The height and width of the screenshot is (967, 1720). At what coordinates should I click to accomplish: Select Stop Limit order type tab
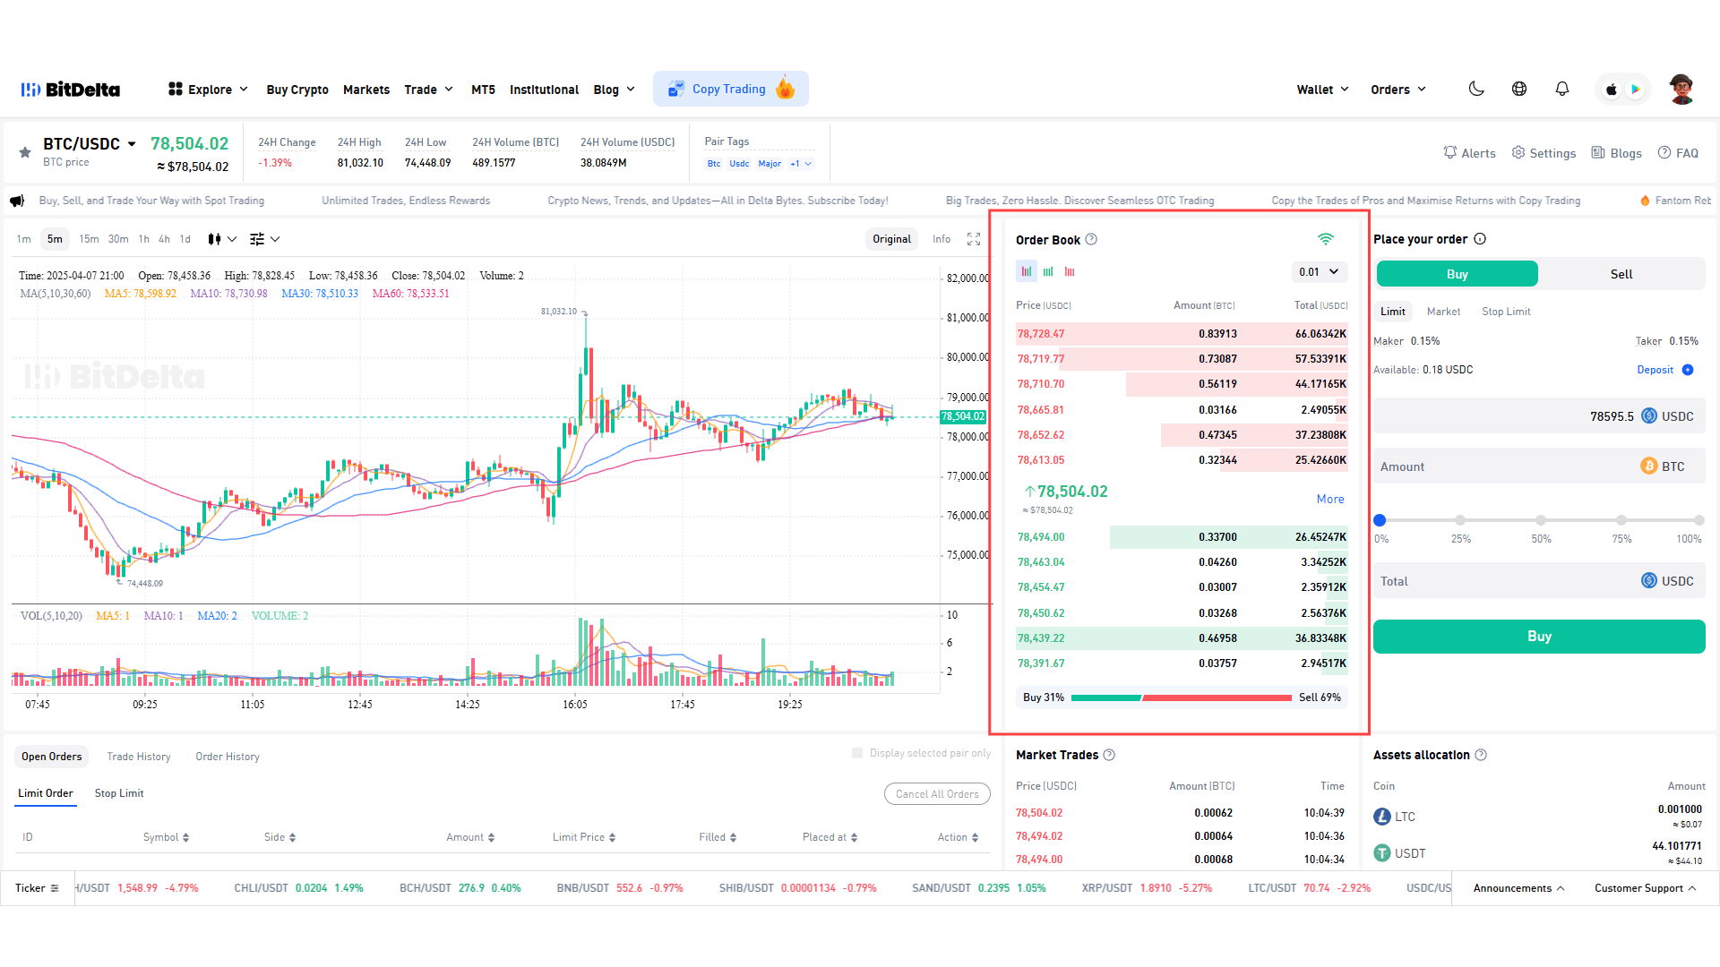tap(1506, 312)
